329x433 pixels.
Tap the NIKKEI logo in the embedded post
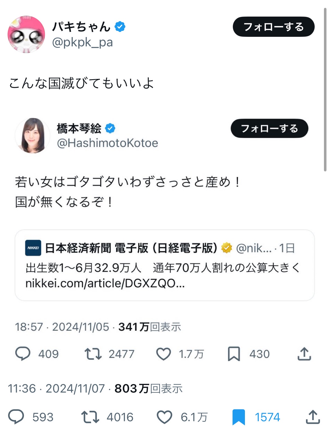click(33, 248)
